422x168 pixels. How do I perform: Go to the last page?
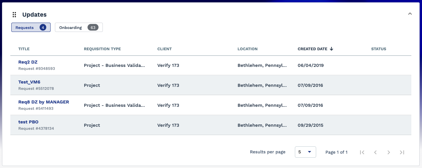click(x=402, y=152)
